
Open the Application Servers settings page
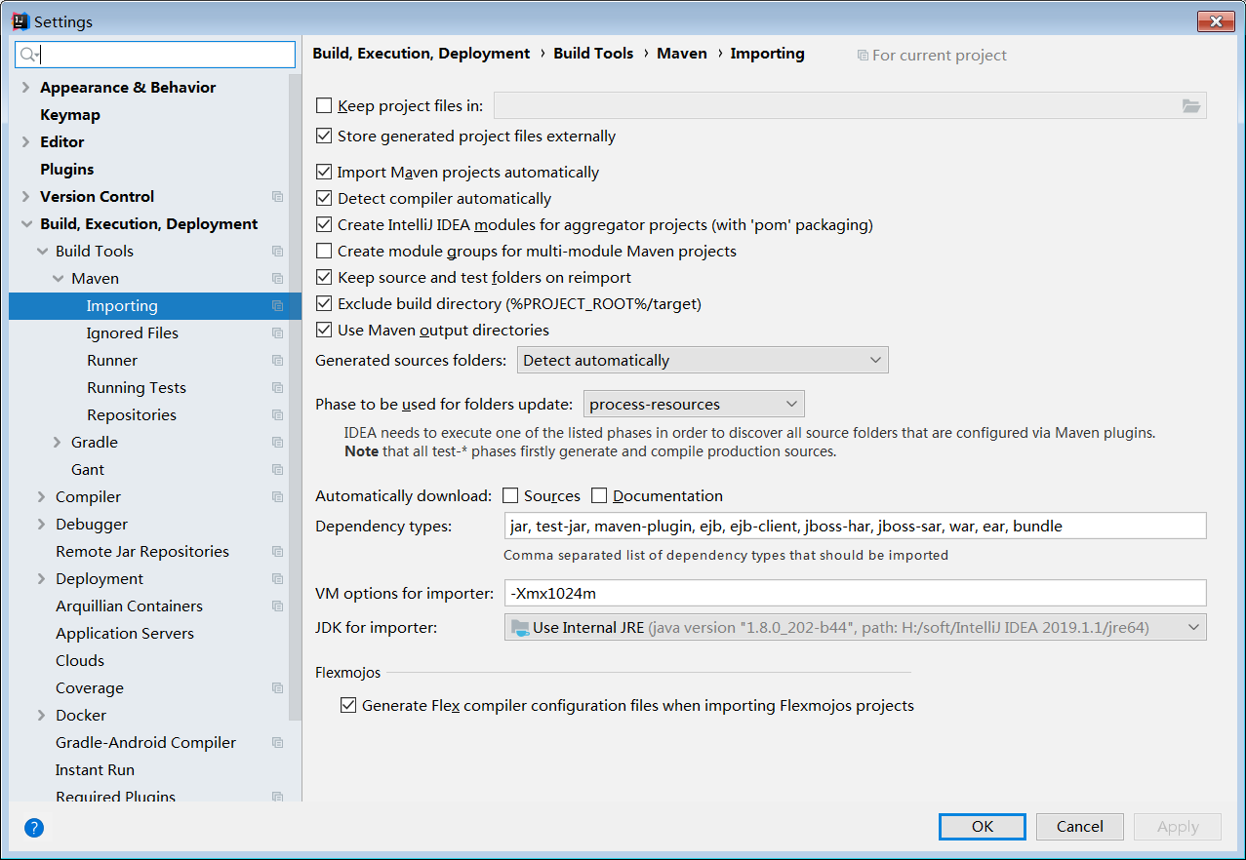[125, 634]
